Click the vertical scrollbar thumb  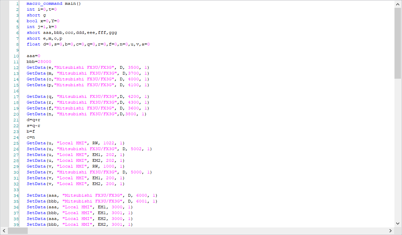coord(398,43)
